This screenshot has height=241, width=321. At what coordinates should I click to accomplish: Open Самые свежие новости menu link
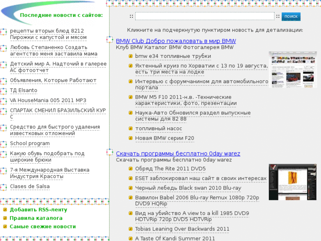click(43, 226)
